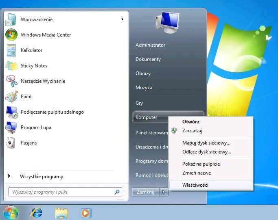The image size is (278, 220).
Task: Select Odłącz dysk sieciowy...
Action: point(207,152)
